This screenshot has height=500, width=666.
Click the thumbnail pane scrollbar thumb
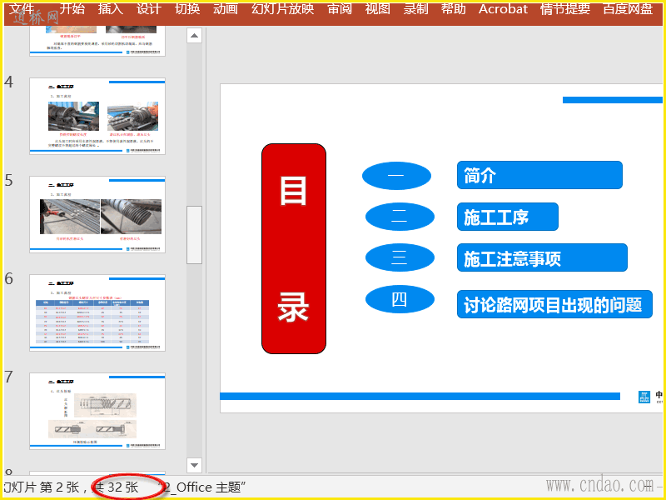point(194,235)
